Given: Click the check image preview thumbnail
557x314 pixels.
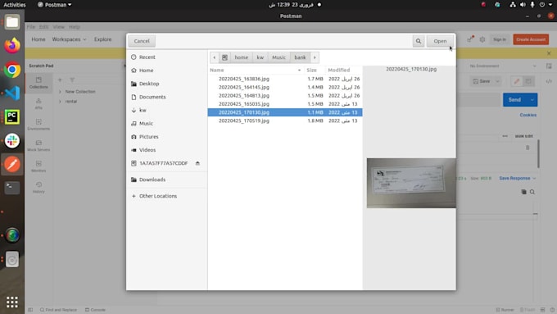Looking at the screenshot, I should coord(411,183).
